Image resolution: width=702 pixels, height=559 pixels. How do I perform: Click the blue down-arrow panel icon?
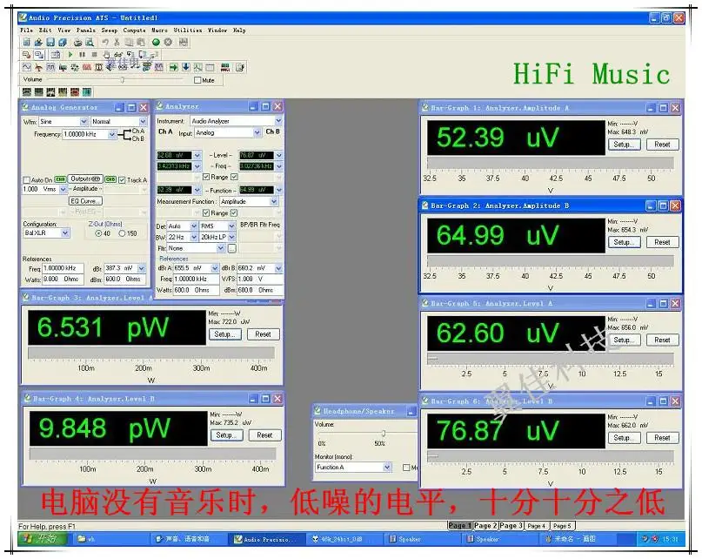(185, 67)
